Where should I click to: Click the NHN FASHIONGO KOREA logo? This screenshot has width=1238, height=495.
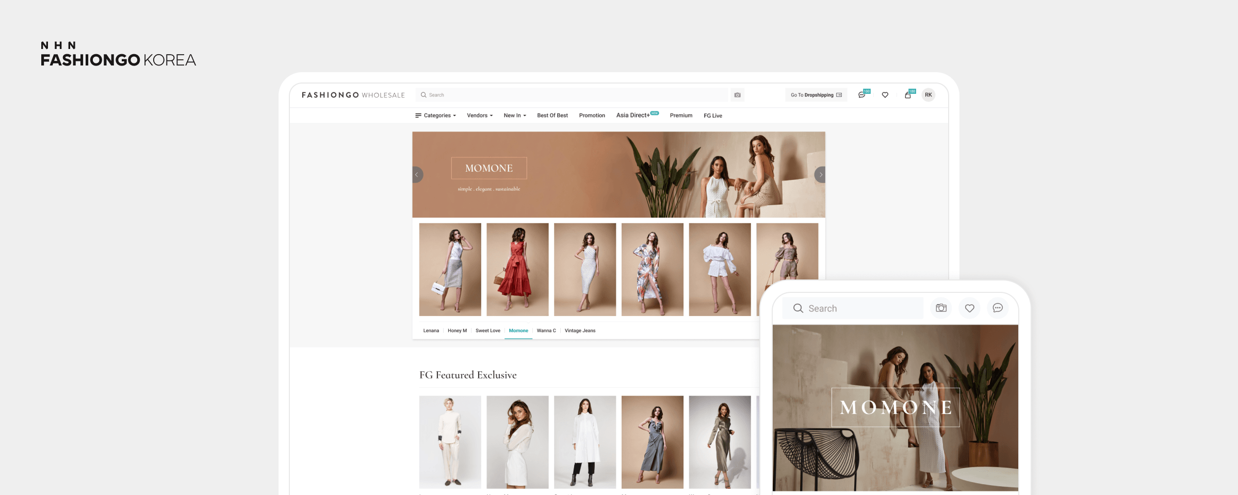click(118, 54)
